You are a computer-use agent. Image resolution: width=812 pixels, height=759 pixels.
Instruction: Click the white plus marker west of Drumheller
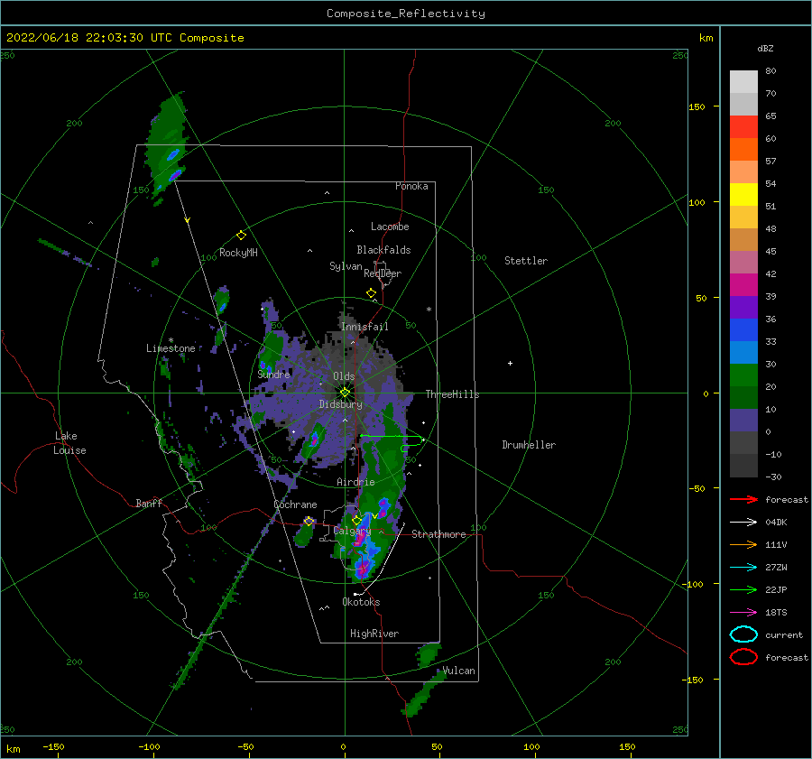coord(510,363)
